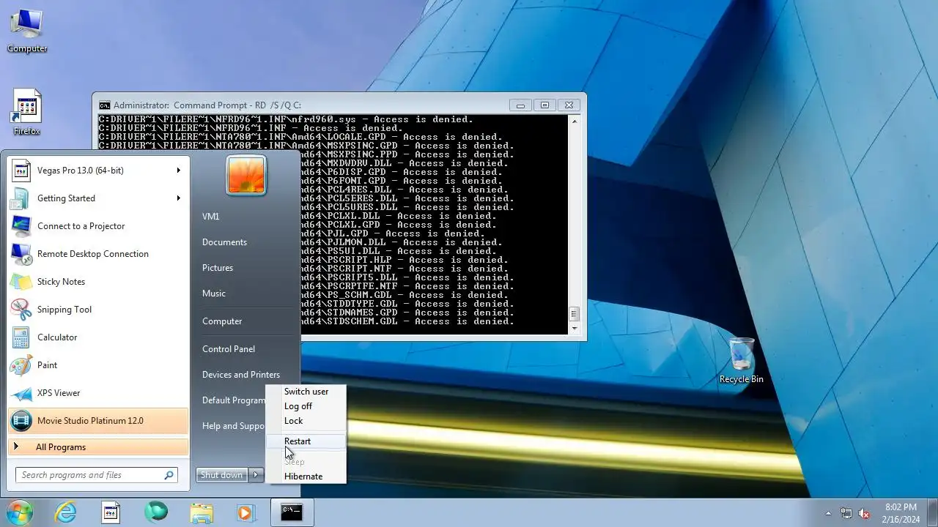Click the Command Prompt title bar icon
The width and height of the screenshot is (938, 527).
(105, 105)
